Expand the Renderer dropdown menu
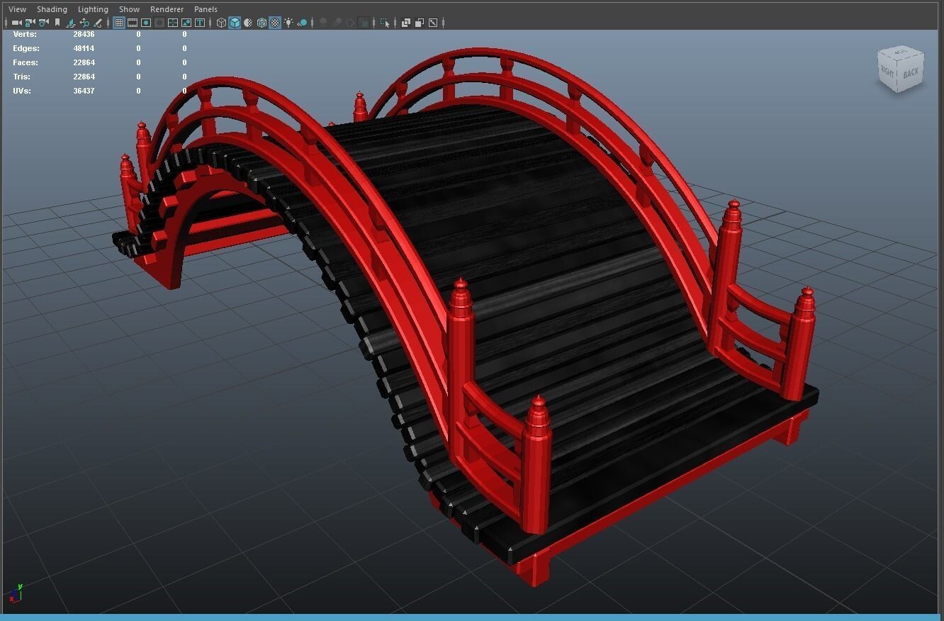 167,9
